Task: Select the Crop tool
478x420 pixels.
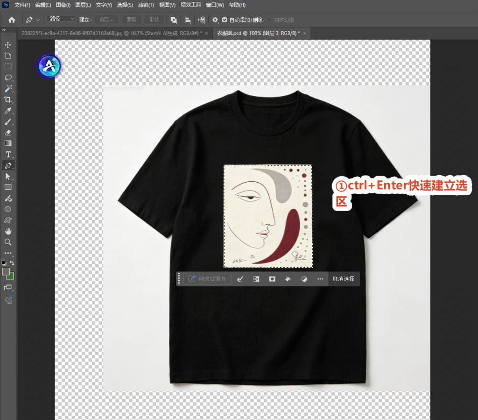Action: coord(8,100)
